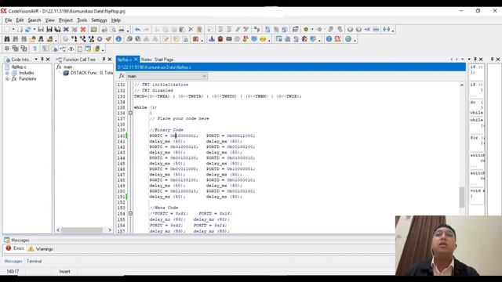Image resolution: width=502 pixels, height=282 pixels.
Task: Close the flipflop.c editor tab
Action: tap(136, 60)
